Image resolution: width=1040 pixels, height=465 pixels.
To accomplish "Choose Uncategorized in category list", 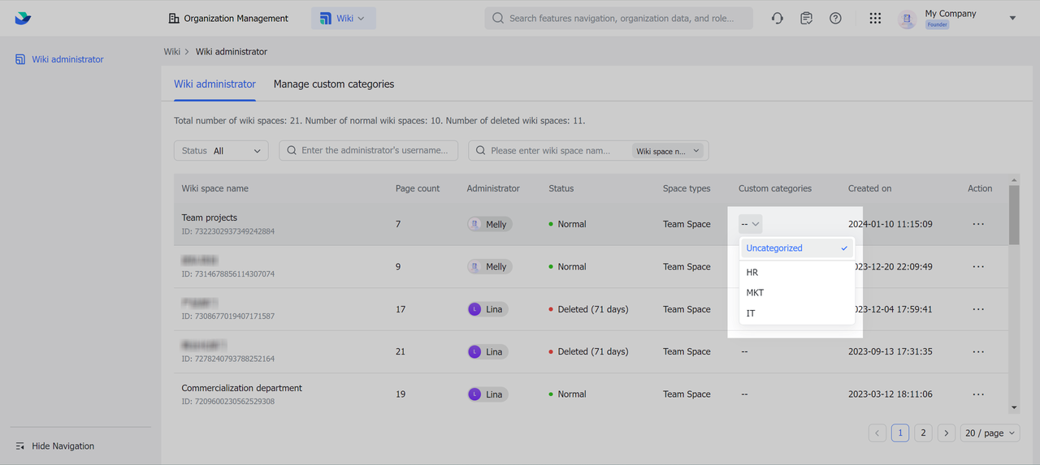I will pos(797,248).
